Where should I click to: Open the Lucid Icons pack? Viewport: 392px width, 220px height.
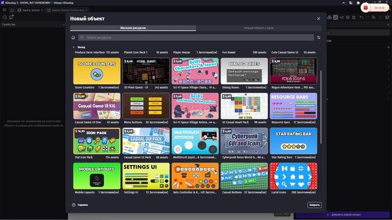tap(293, 176)
